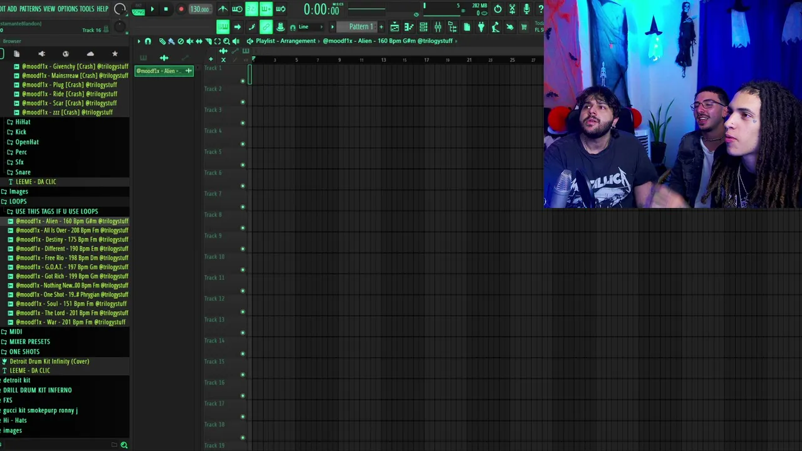Toggle Pat/Song mode switch
Image resolution: width=802 pixels, height=451 pixels.
tap(138, 9)
